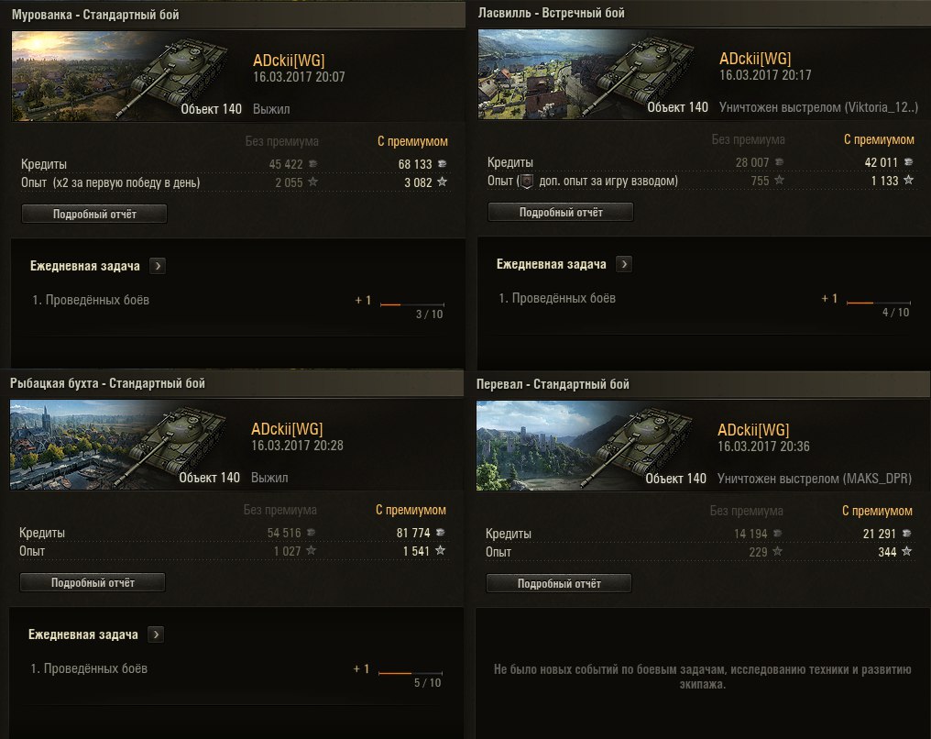Open detailed report for the Мурованка battle
This screenshot has width=931, height=739.
tap(94, 214)
